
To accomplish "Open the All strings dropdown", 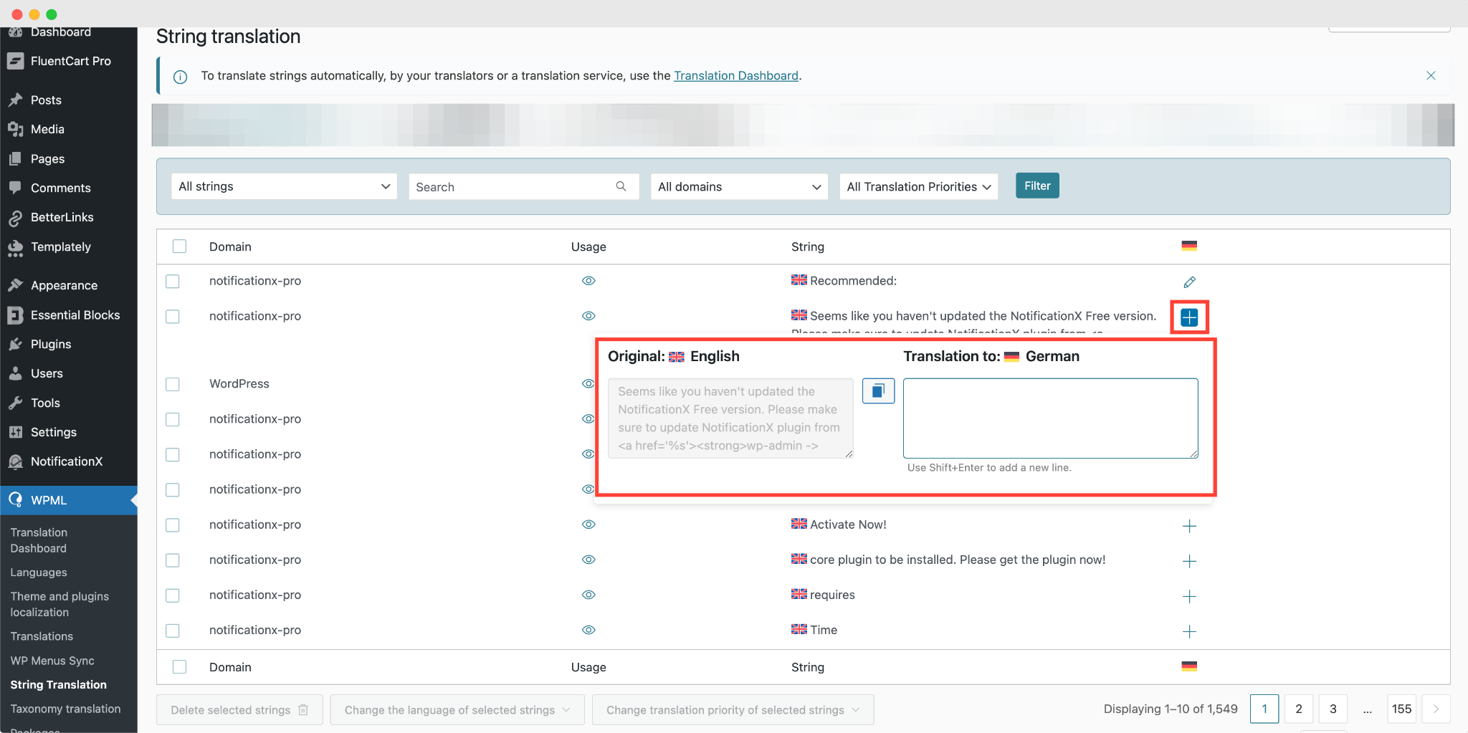I will [x=284, y=186].
